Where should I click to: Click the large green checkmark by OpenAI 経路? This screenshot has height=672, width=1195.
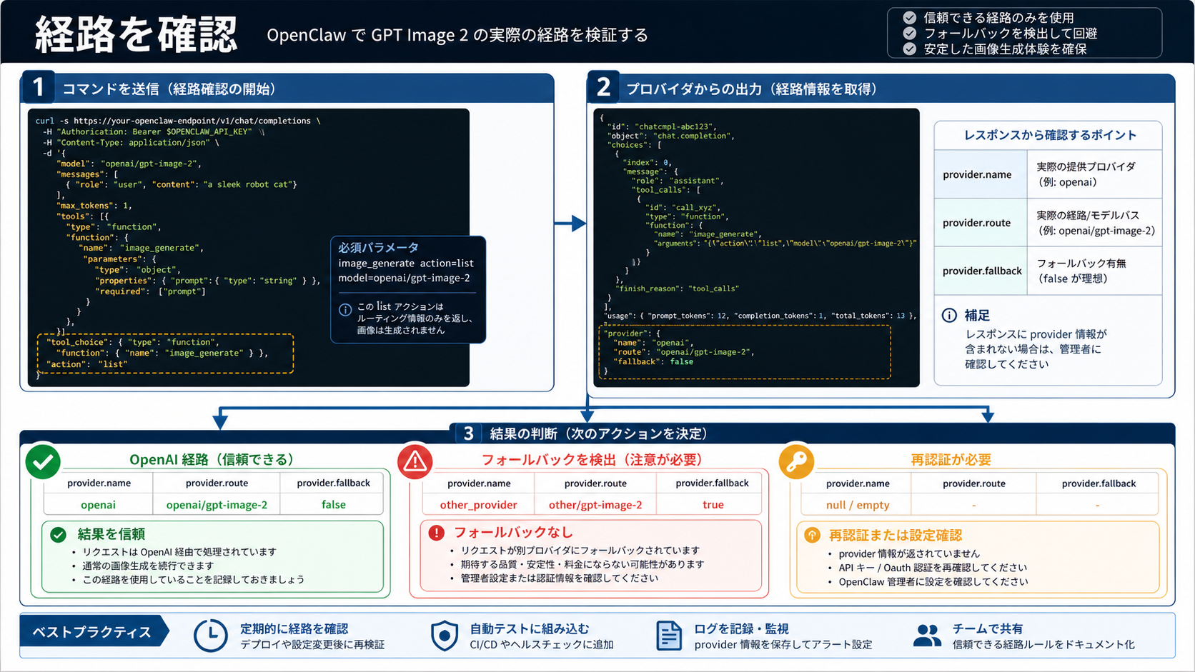click(x=43, y=462)
